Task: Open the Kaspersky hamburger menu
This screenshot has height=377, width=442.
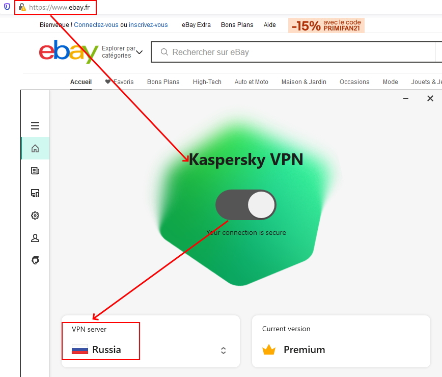Action: pos(35,126)
